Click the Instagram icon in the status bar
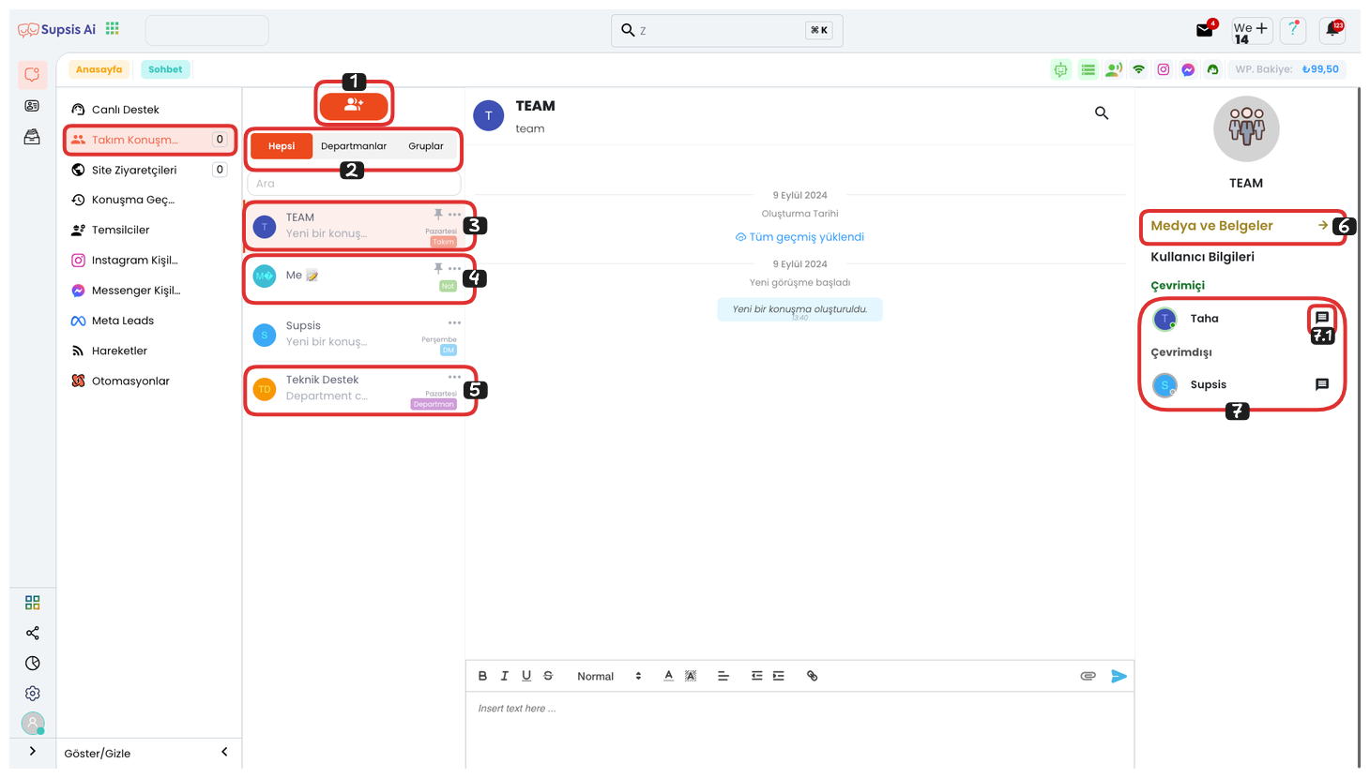The image size is (1370, 778). coord(1163,69)
